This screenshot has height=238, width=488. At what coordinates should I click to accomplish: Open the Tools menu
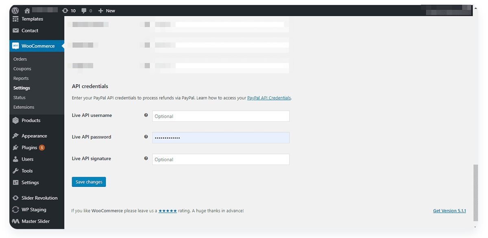[27, 171]
